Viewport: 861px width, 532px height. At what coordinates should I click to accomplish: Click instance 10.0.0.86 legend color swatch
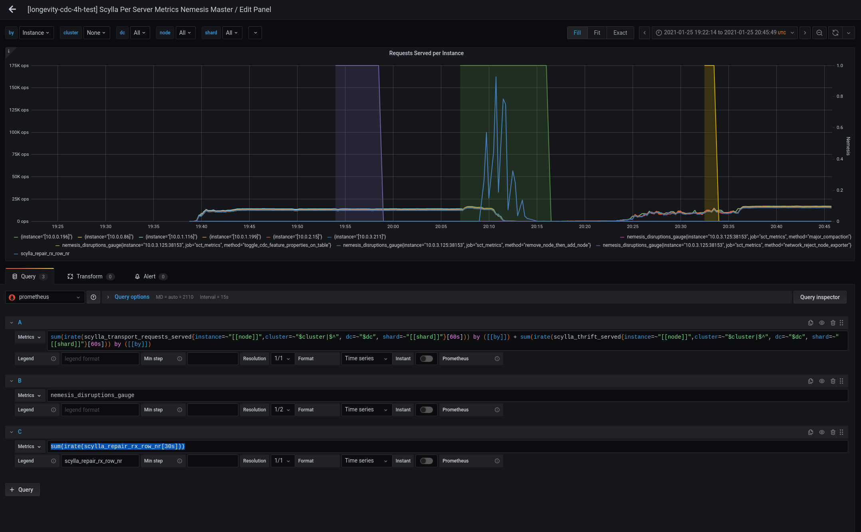pos(80,237)
